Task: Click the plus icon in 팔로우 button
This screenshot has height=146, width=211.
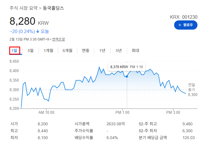Action: point(180,25)
